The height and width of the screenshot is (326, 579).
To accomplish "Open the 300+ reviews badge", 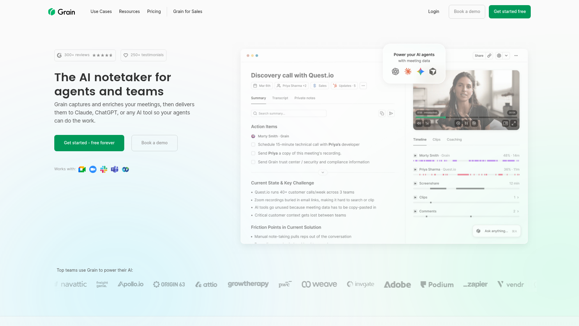I will pos(85,55).
